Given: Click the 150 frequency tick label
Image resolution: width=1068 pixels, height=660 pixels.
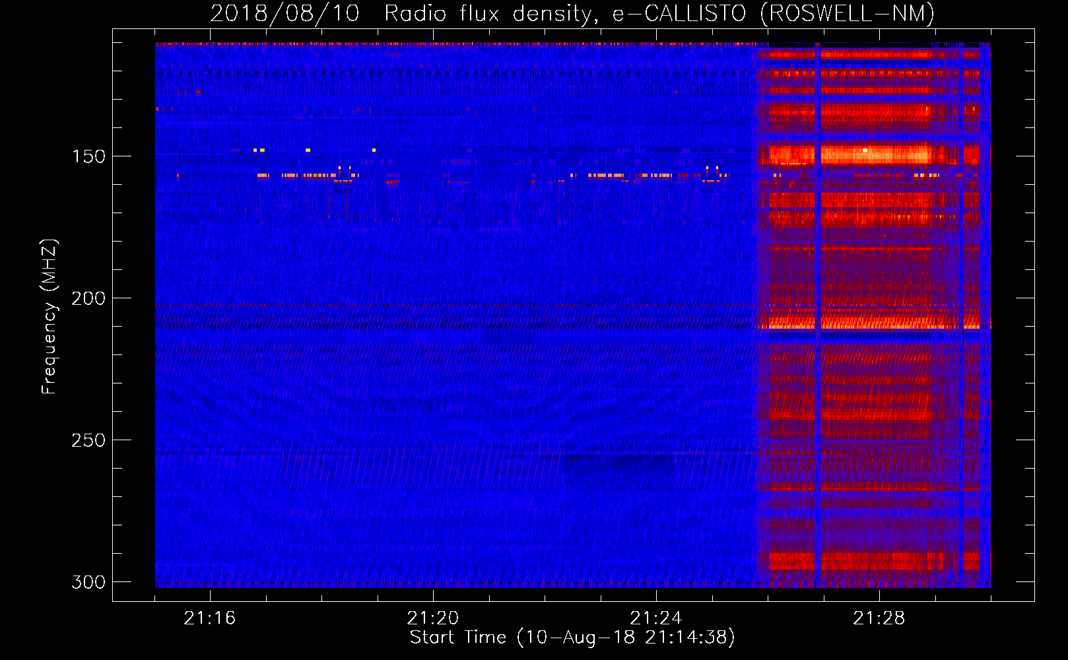Looking at the screenshot, I should (88, 156).
